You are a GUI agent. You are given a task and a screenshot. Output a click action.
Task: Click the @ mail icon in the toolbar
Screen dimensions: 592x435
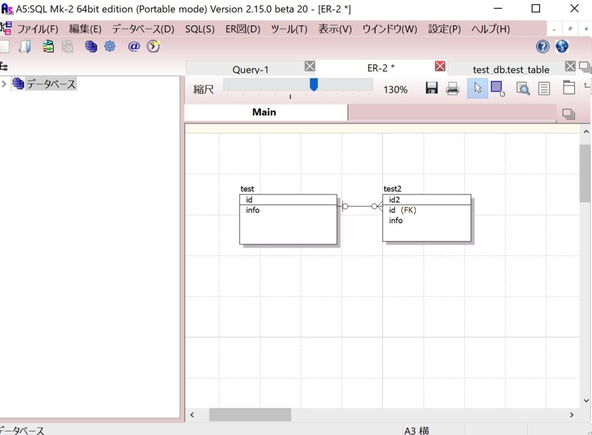133,46
